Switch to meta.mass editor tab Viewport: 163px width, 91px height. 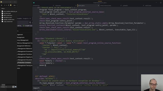coord(58,6)
